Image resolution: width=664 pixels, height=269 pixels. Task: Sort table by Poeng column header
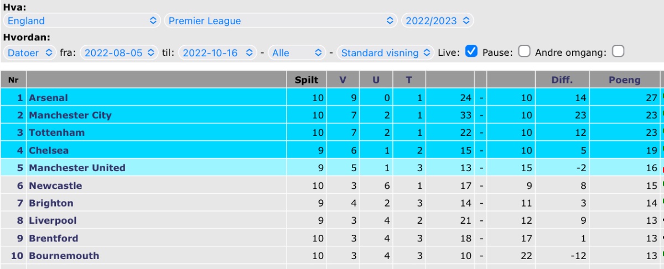click(625, 80)
